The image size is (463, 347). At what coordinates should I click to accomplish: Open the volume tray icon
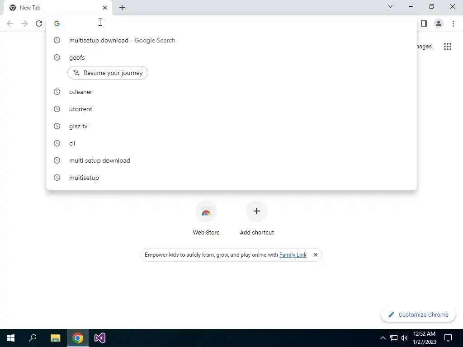404,338
